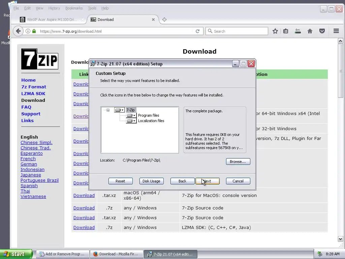This screenshot has height=259, width=345.
Task: Click the Back button in setup
Action: [182, 181]
